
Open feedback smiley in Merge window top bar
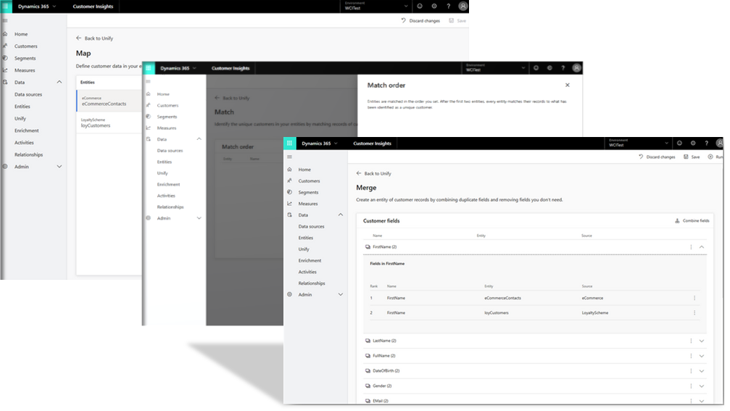tap(679, 144)
